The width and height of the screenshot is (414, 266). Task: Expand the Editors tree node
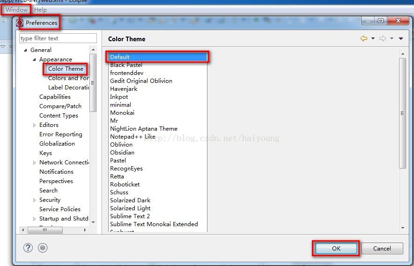pyautogui.click(x=34, y=125)
